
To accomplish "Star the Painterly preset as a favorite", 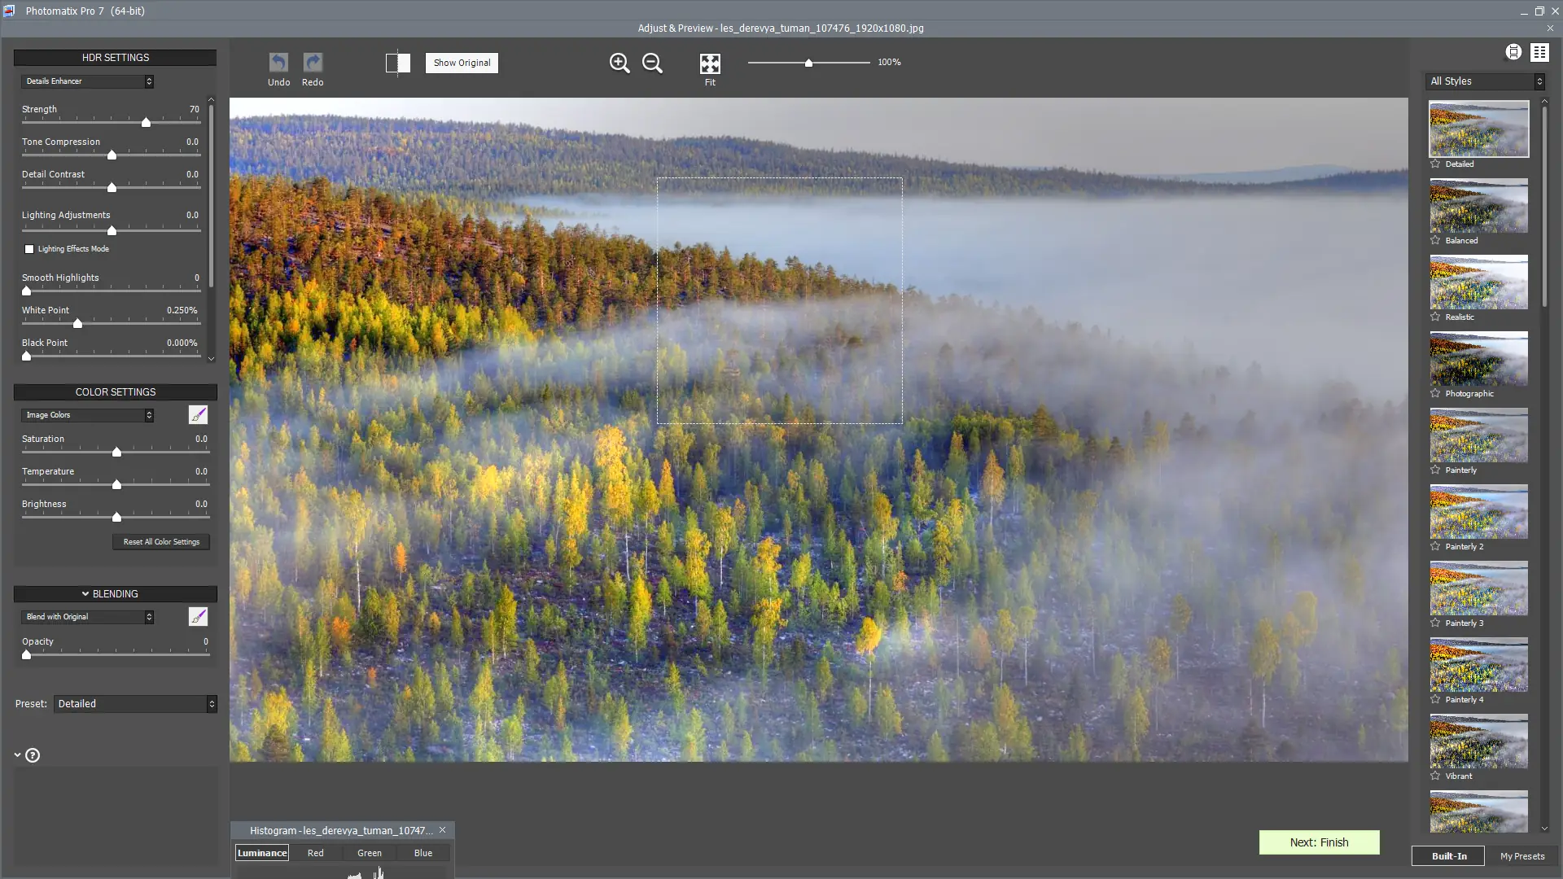I will (x=1435, y=470).
